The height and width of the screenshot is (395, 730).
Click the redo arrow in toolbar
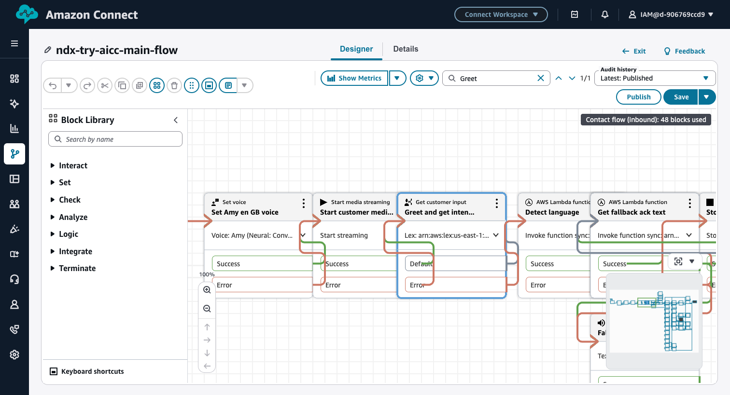point(87,85)
